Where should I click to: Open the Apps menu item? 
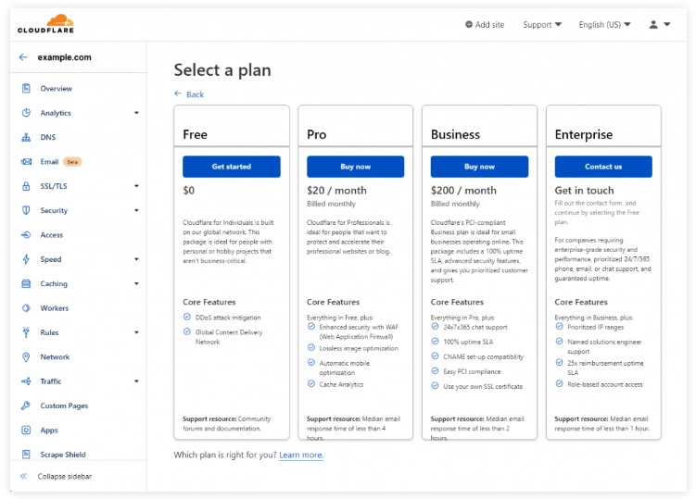tap(49, 430)
